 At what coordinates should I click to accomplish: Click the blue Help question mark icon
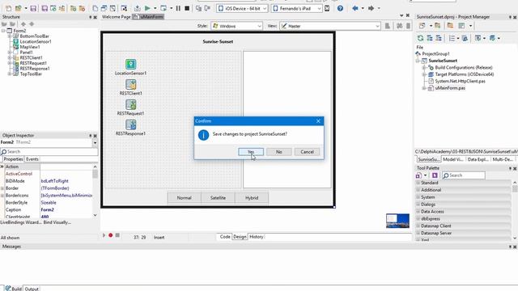click(x=340, y=8)
